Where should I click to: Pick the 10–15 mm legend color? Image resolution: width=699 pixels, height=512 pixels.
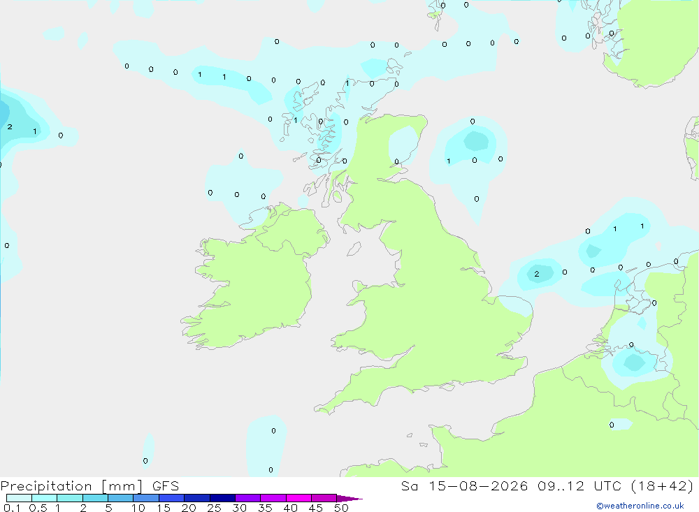tap(146, 498)
